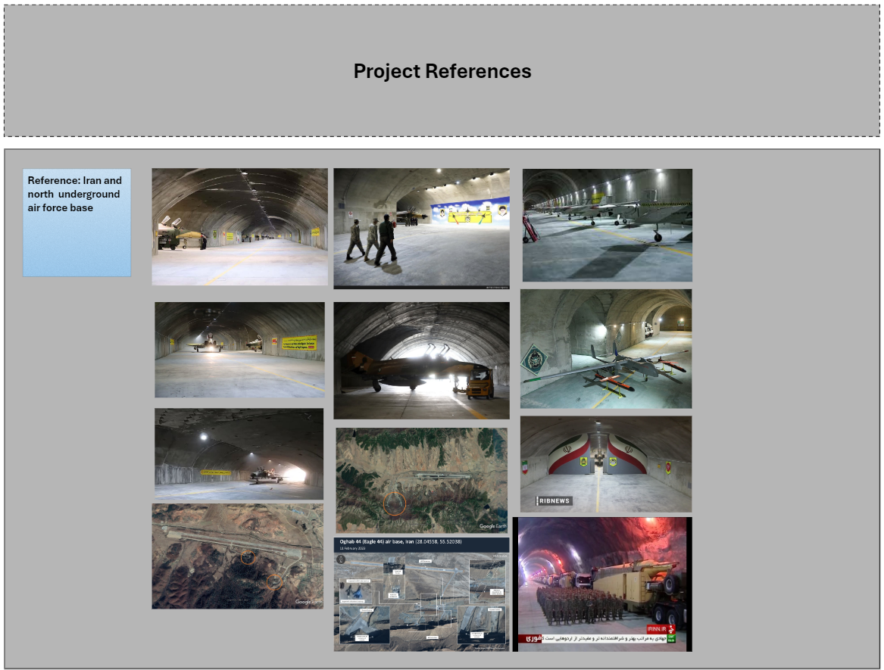Select dark tunnel photo with distant jet

tap(239, 454)
